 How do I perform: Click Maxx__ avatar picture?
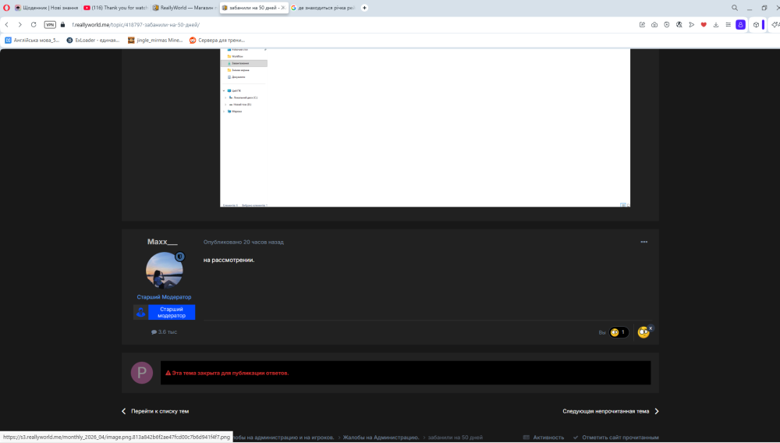[x=164, y=270]
